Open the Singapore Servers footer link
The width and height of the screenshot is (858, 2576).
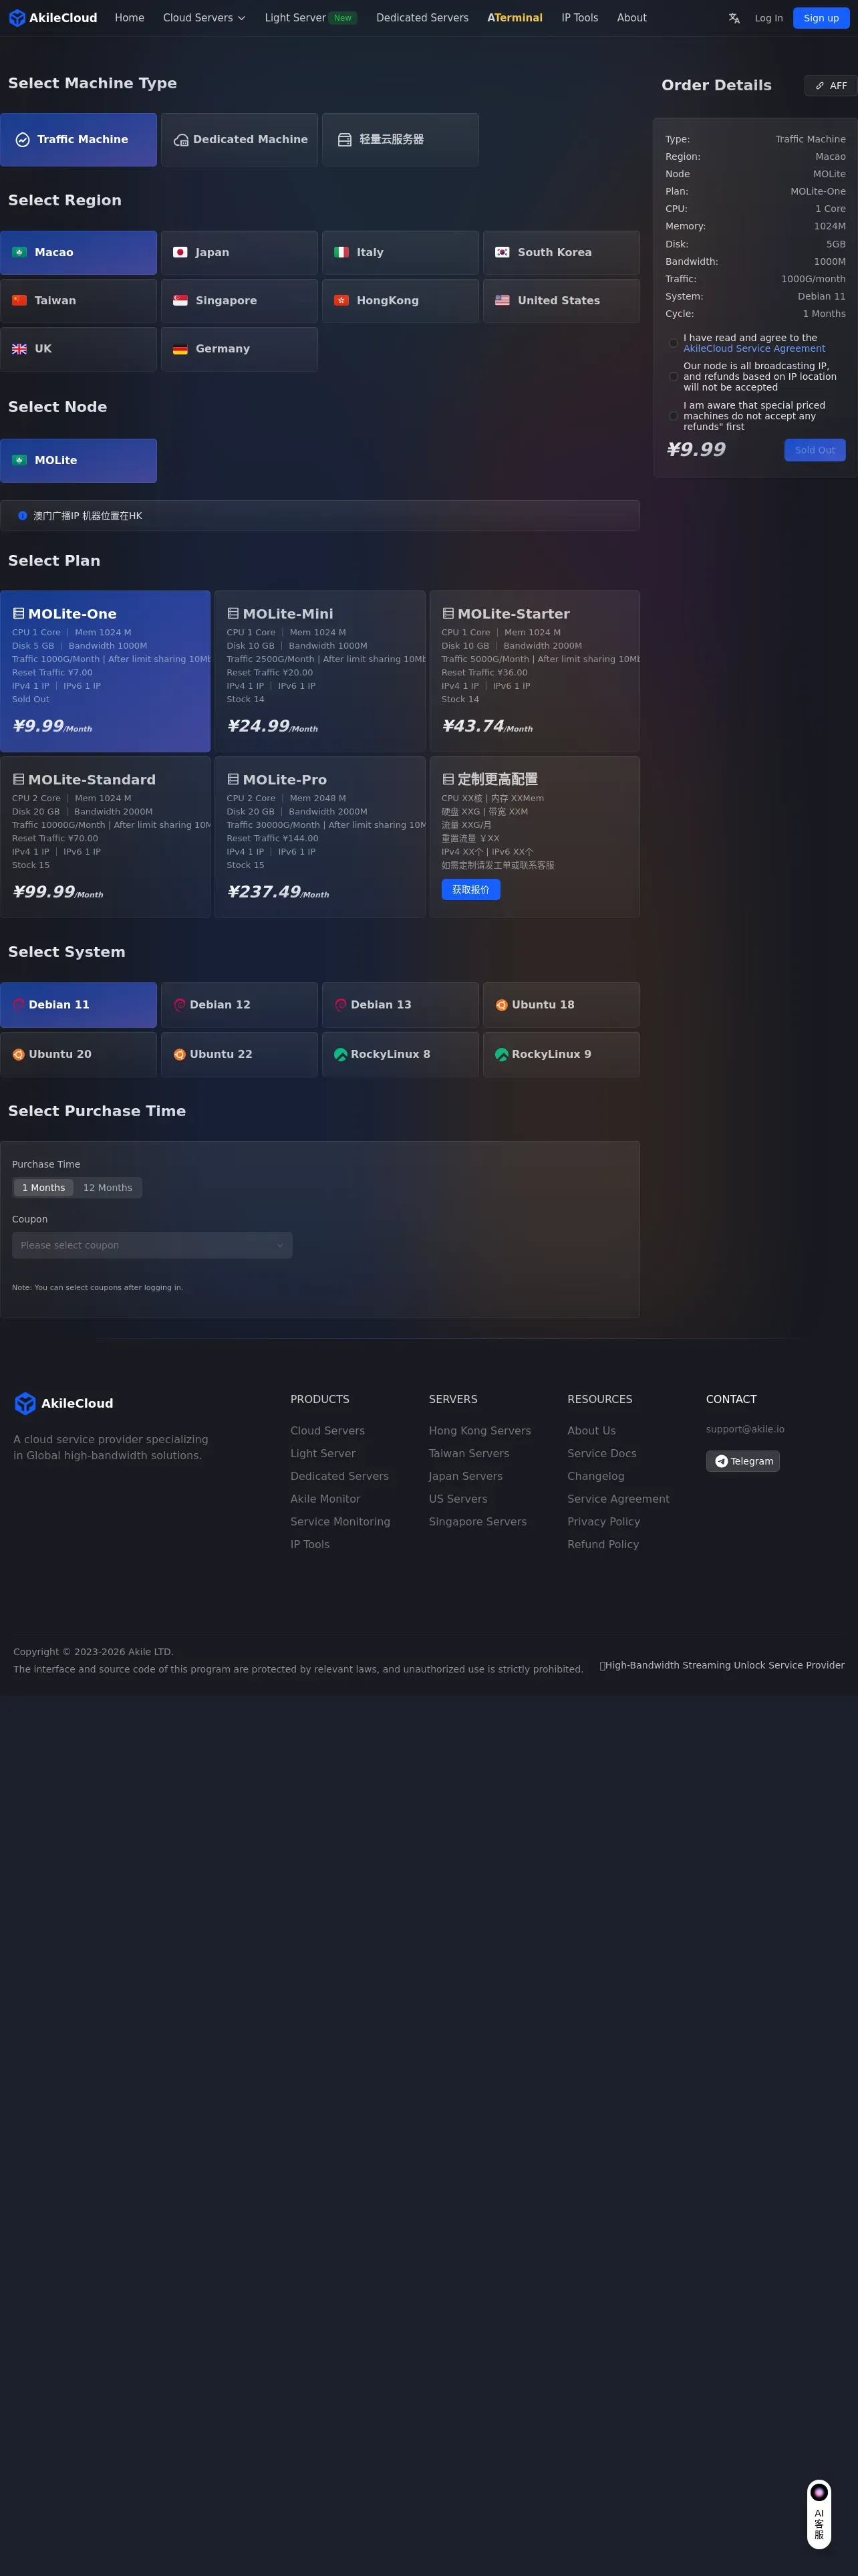(477, 1522)
